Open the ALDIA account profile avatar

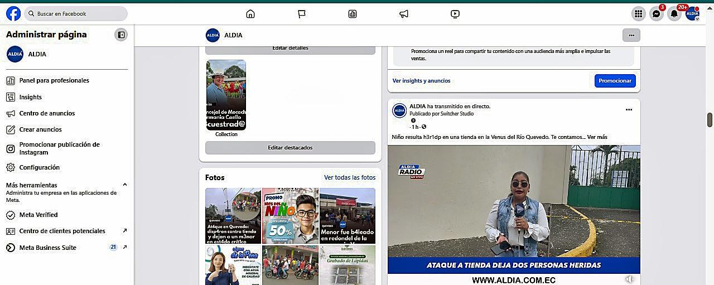[x=692, y=14]
